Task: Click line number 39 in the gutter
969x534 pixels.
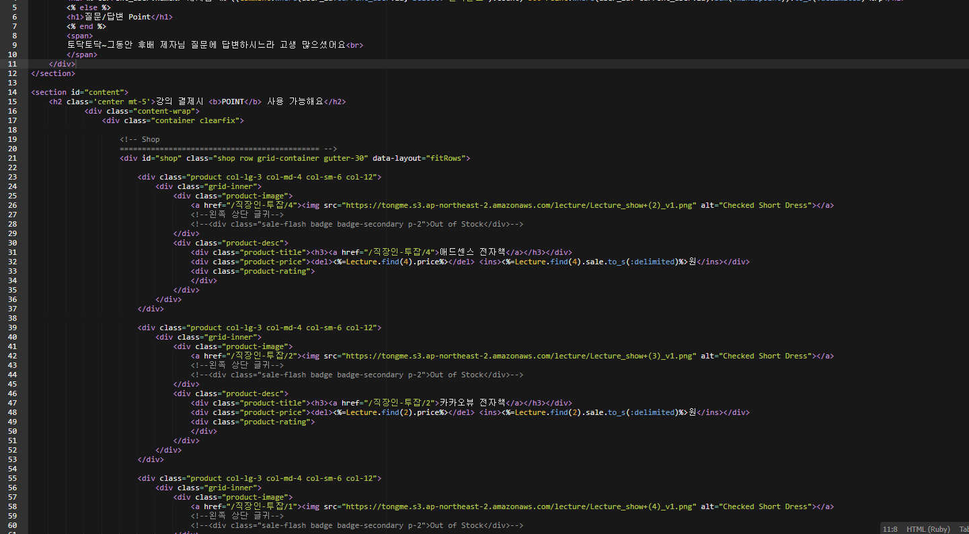Action: tap(13, 328)
